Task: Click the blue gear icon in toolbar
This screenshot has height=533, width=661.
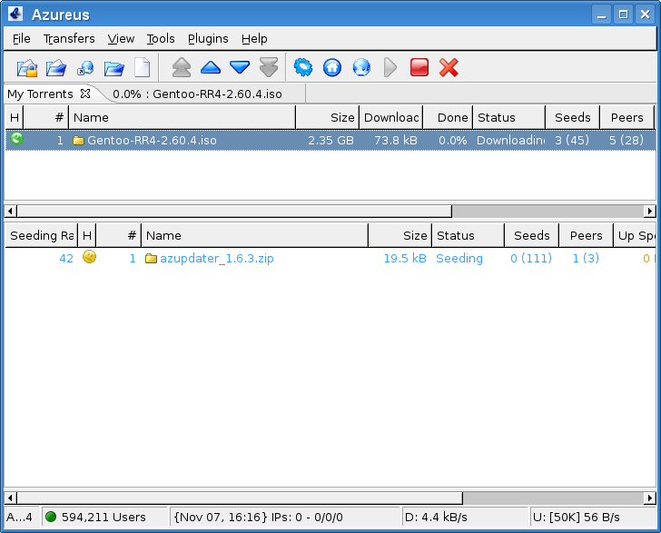Action: click(x=303, y=67)
